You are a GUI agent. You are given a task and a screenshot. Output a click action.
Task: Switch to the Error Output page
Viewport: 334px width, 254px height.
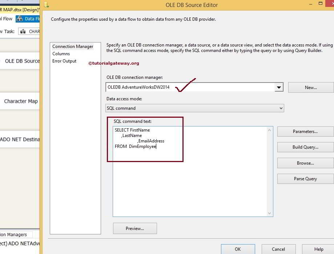[64, 61]
